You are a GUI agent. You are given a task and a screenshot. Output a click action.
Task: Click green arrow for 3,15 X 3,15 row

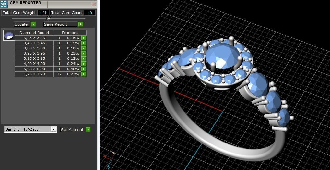[84, 58]
